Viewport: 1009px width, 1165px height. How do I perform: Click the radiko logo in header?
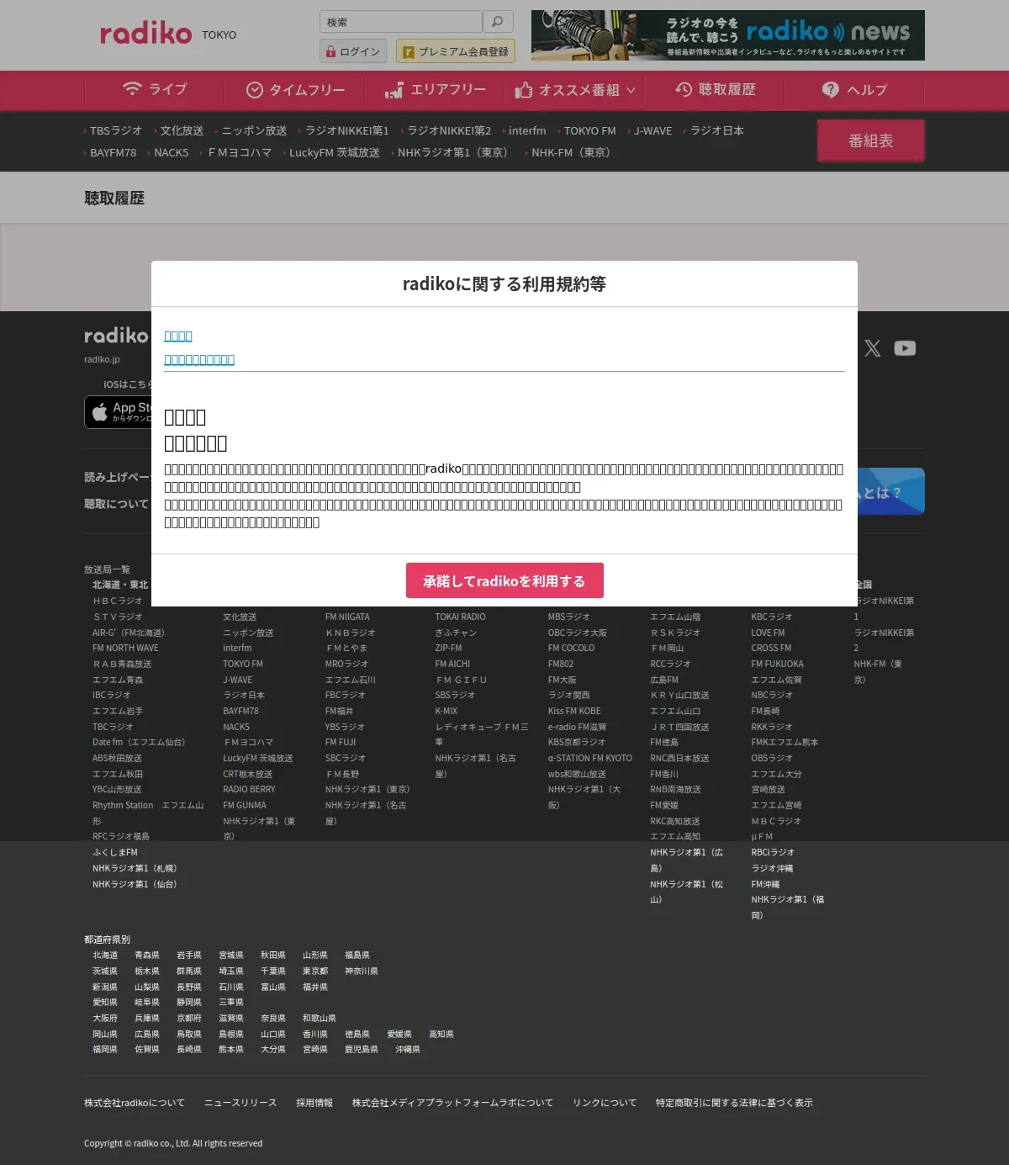(x=146, y=34)
